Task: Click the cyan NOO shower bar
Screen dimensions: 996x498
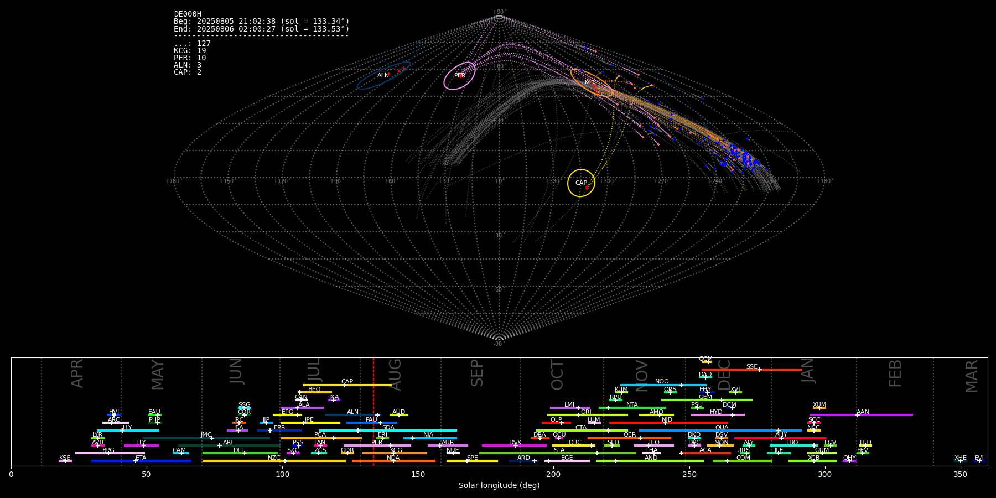Action: [x=663, y=385]
